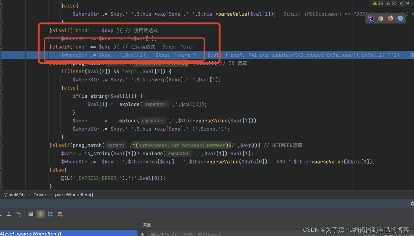The width and height of the screenshot is (414, 236).
Task: Click the pattern: hint on the BETWEEN line
Action: point(115,145)
